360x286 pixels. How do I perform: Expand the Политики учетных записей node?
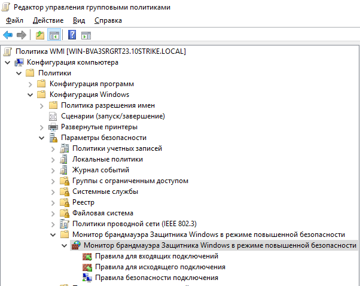[x=53, y=149]
